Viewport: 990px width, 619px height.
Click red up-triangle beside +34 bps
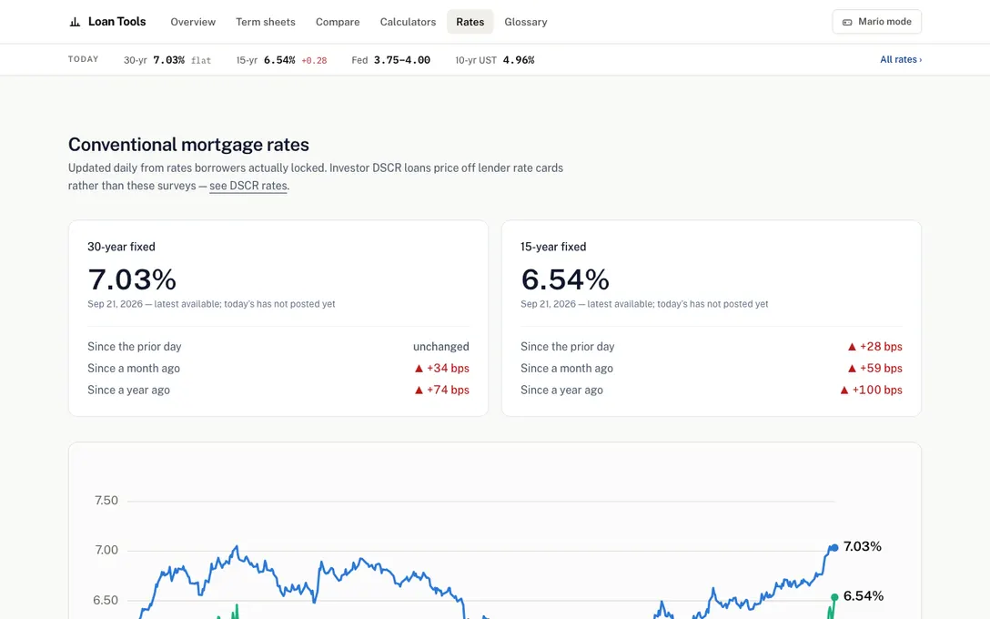click(419, 369)
